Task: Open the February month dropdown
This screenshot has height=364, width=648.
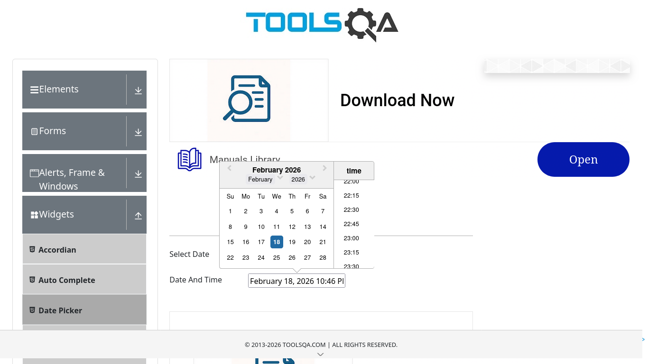Action: coord(265,179)
